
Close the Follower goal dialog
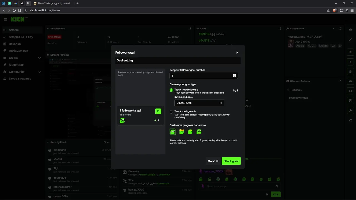[x=237, y=52]
